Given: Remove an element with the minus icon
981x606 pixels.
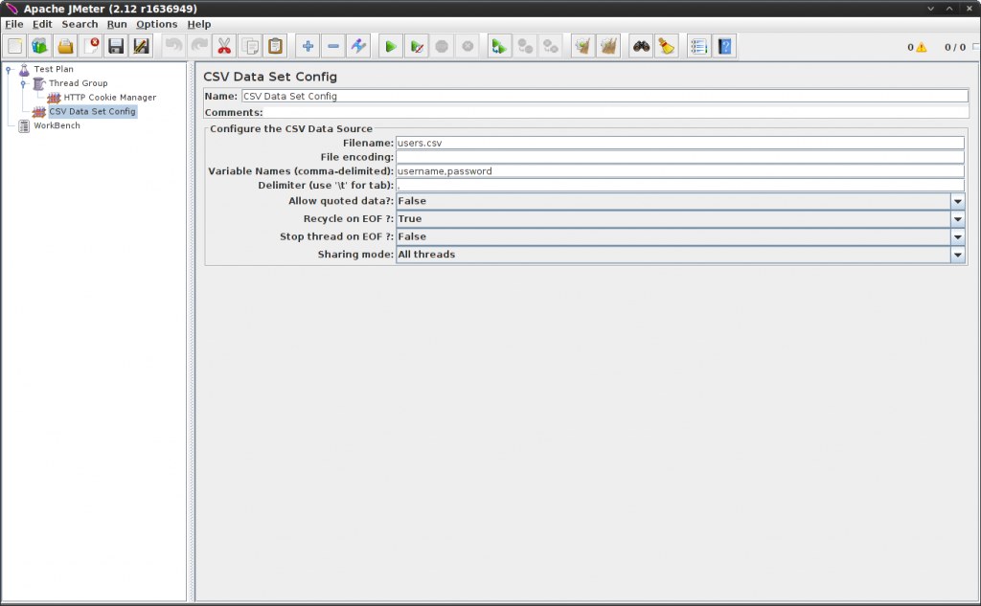Looking at the screenshot, I should [x=332, y=45].
